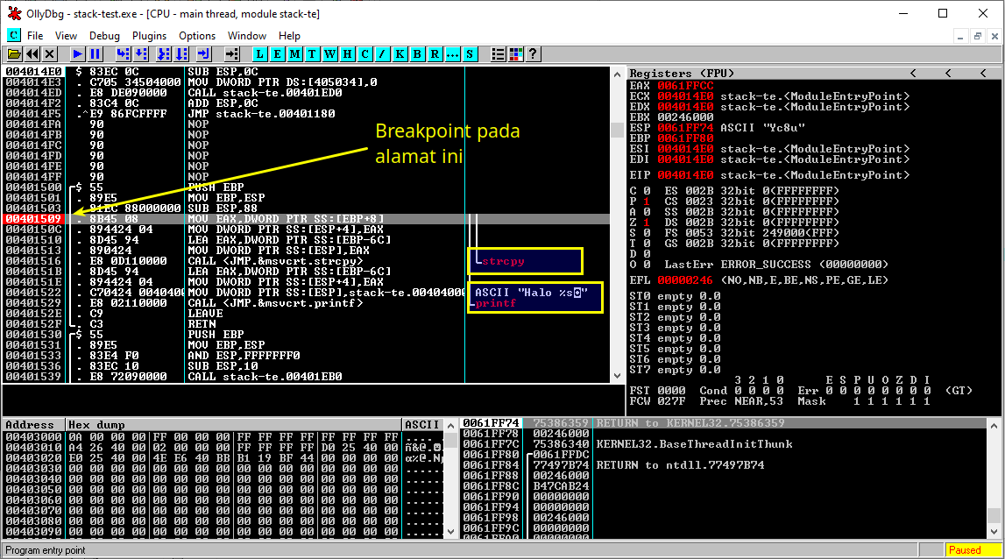Close the debugged program with the X toolbar icon
This screenshot has width=1005, height=559.
[x=49, y=54]
